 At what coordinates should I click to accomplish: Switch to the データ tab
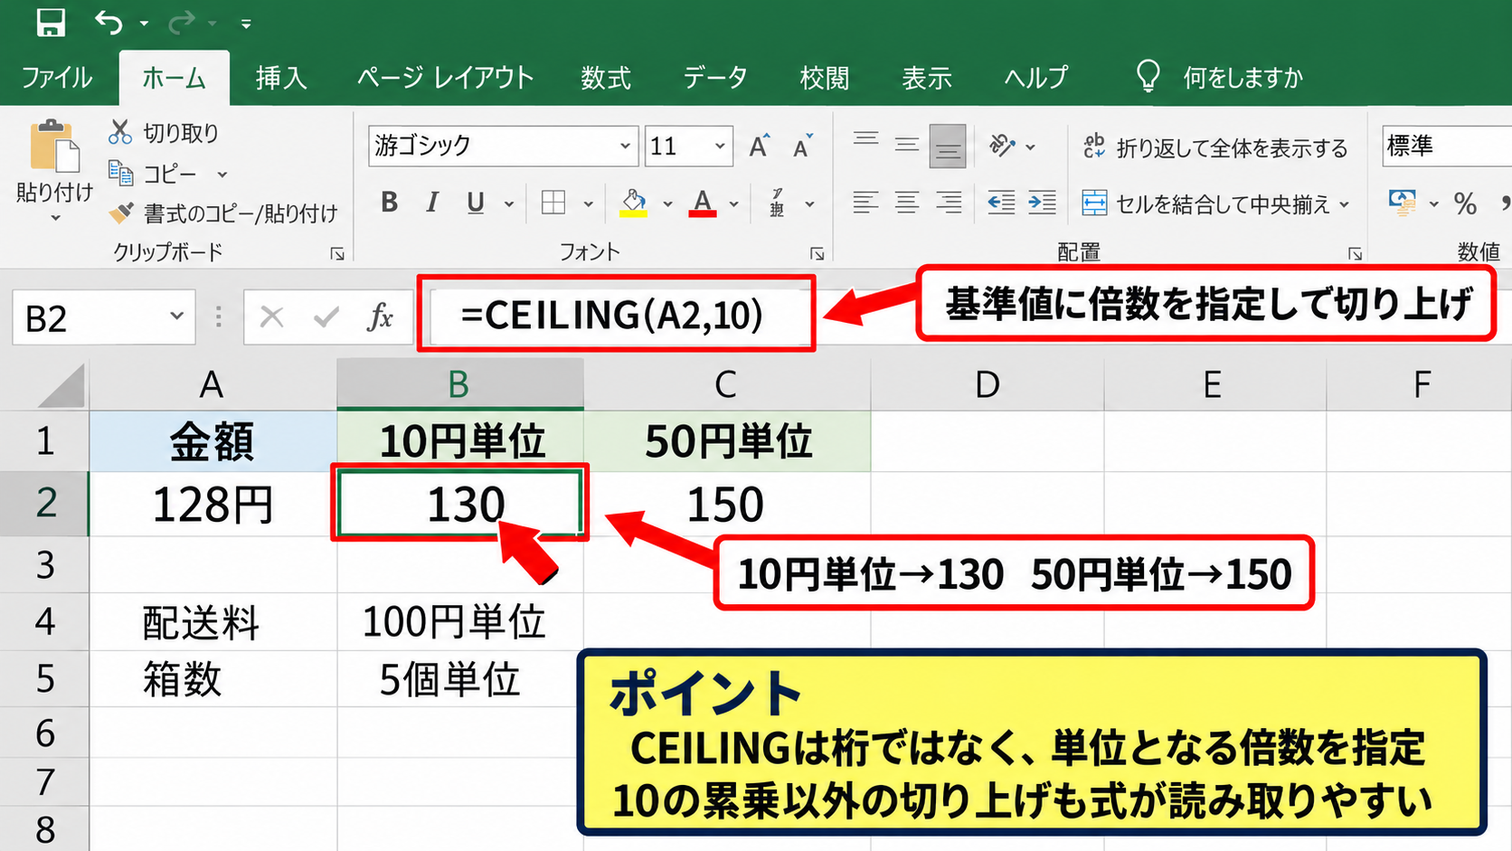click(x=715, y=78)
